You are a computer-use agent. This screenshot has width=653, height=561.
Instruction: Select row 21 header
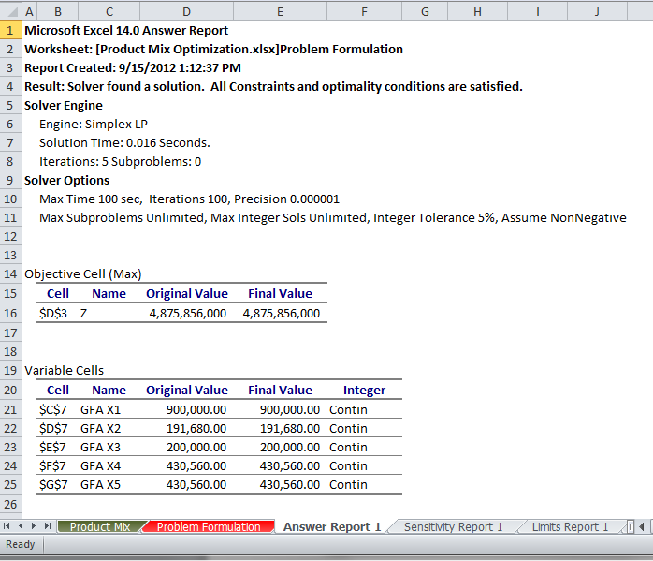tap(10, 409)
